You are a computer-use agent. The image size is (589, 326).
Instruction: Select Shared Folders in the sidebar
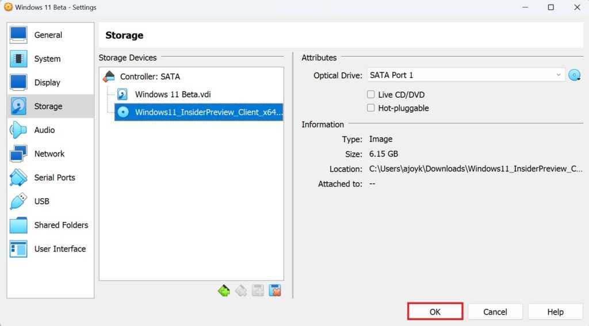61,225
